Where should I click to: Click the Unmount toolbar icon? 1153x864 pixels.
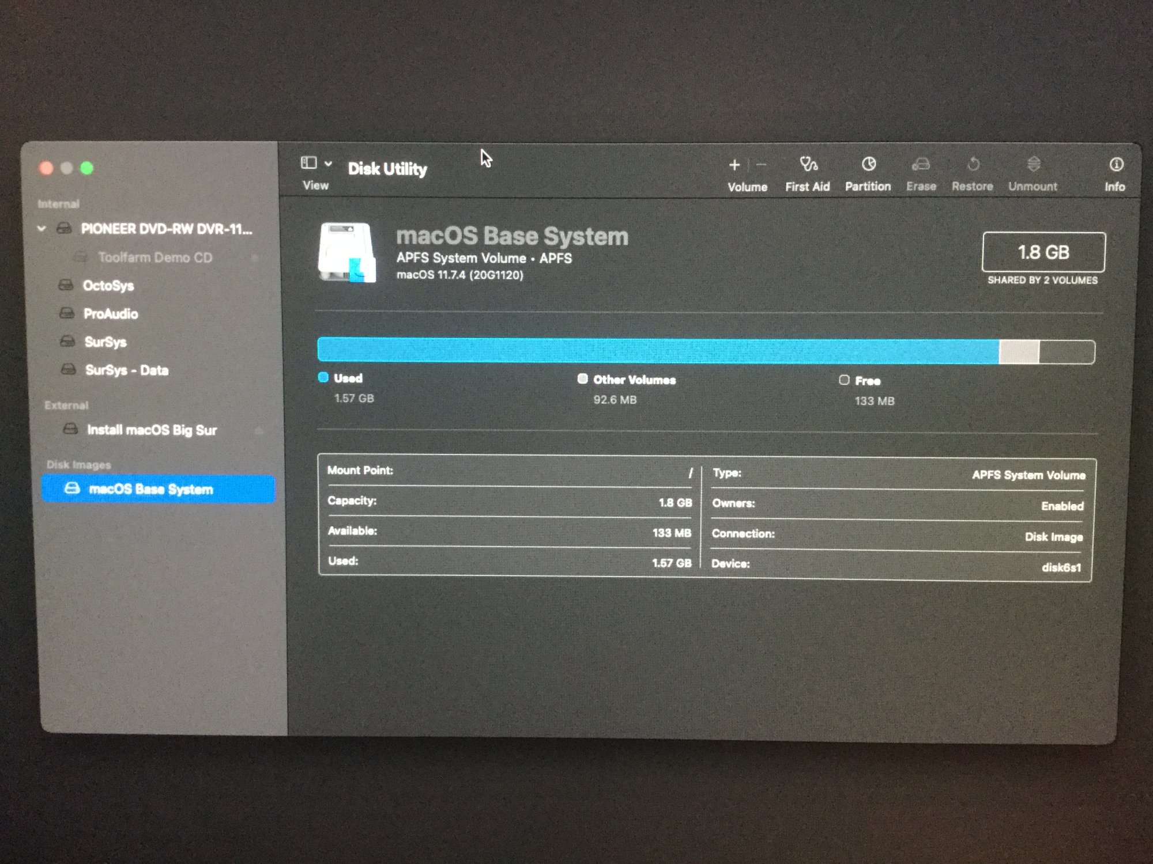click(1033, 165)
